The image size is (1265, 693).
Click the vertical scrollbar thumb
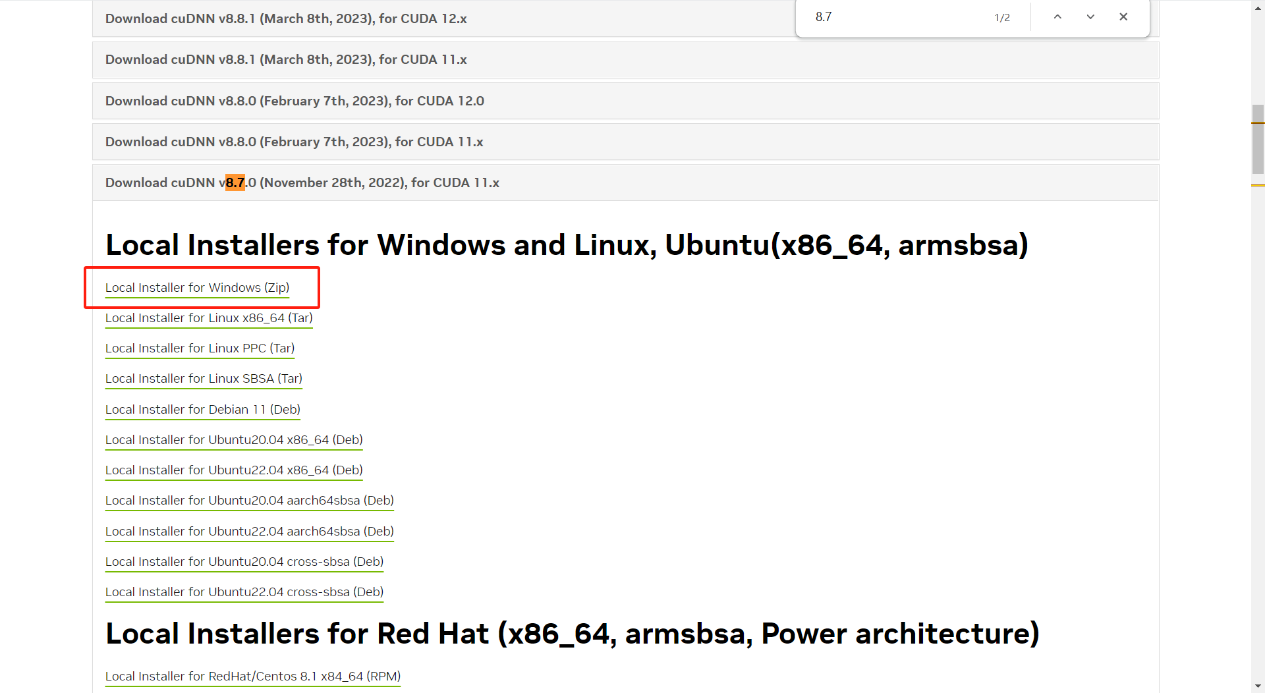pyautogui.click(x=1258, y=139)
